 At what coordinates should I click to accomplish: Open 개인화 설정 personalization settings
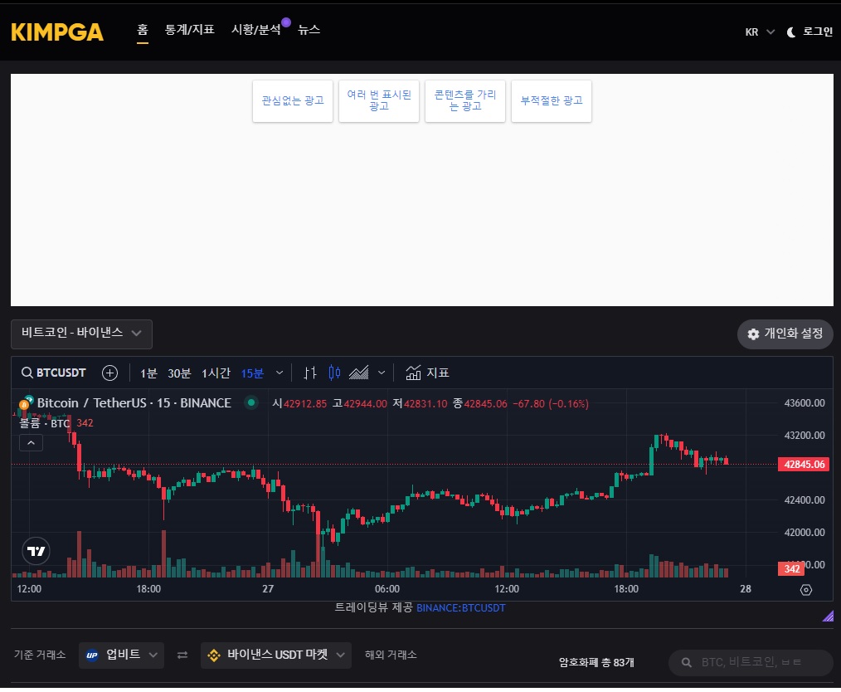(x=785, y=334)
